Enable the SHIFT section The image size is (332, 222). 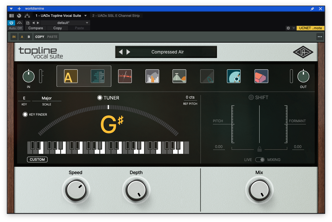pos(251,97)
